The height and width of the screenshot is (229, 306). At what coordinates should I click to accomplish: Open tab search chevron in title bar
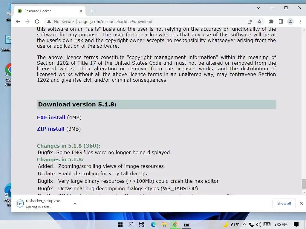pyautogui.click(x=258, y=8)
